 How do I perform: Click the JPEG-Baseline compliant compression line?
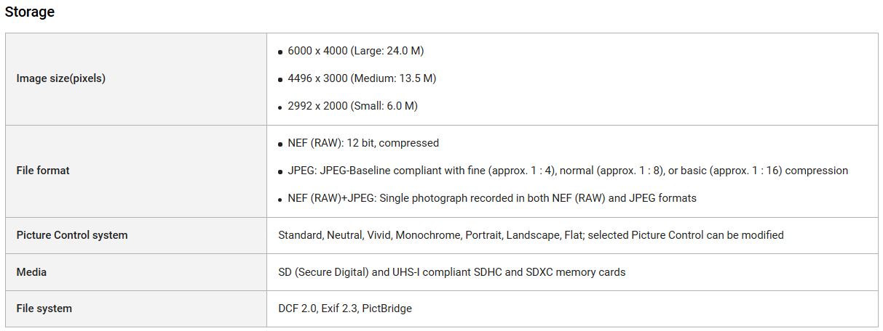pos(568,171)
